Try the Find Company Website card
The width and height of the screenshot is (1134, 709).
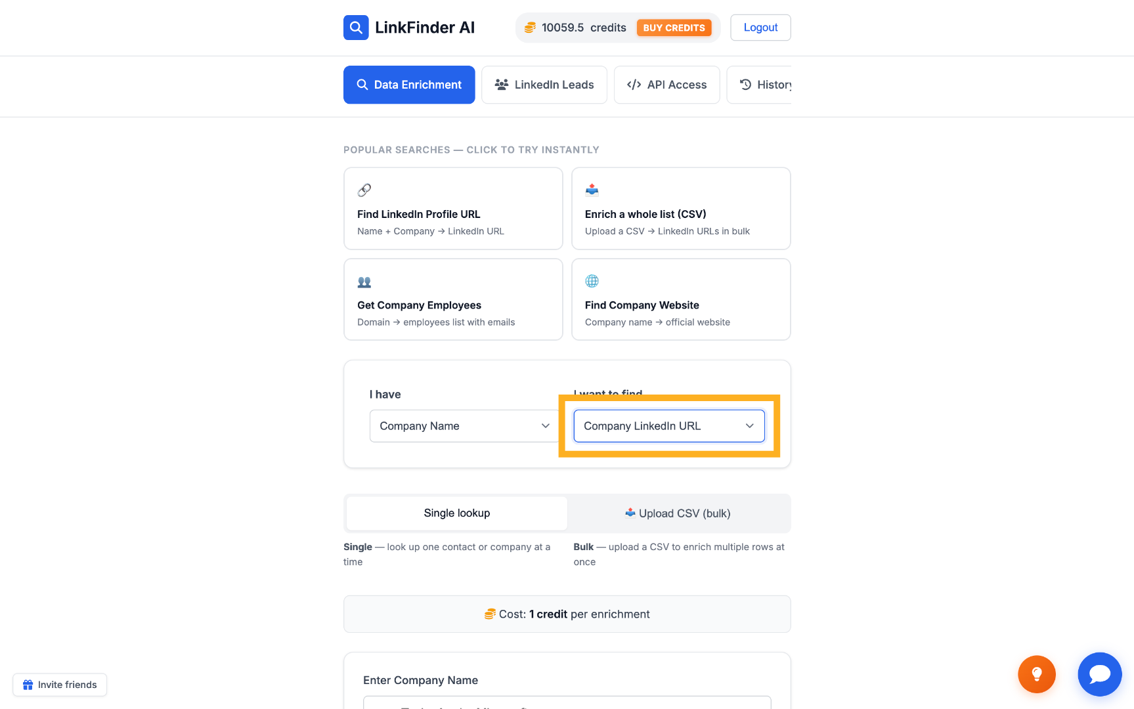point(681,299)
